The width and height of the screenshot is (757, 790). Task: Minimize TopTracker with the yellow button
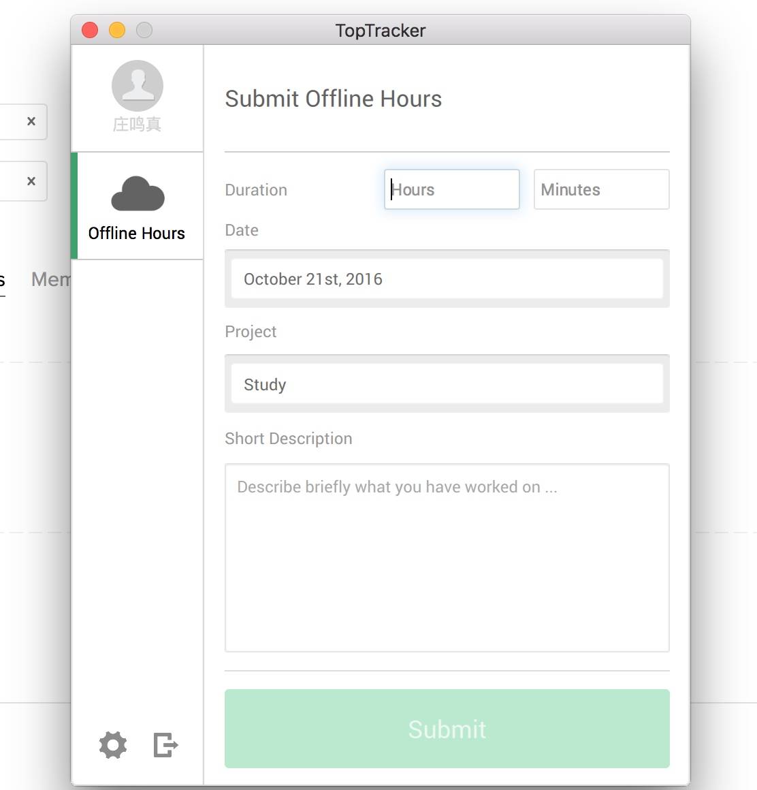(x=117, y=30)
